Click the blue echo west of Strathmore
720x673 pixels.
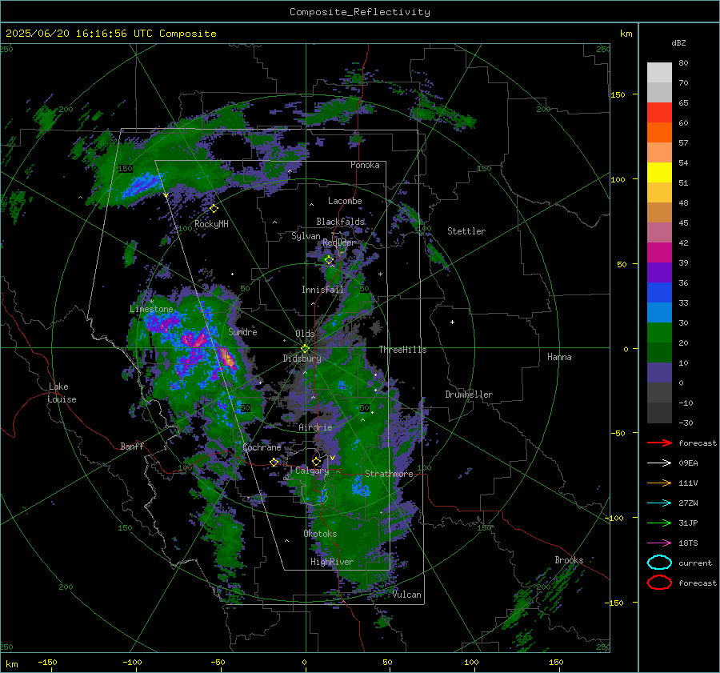tap(360, 487)
